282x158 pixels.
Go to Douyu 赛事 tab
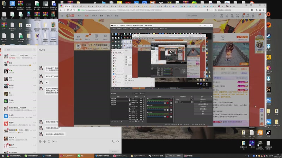point(102,15)
